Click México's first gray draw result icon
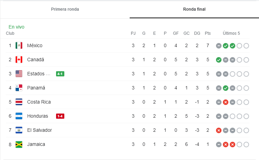This screenshot has width=259, height=160. click(x=219, y=46)
